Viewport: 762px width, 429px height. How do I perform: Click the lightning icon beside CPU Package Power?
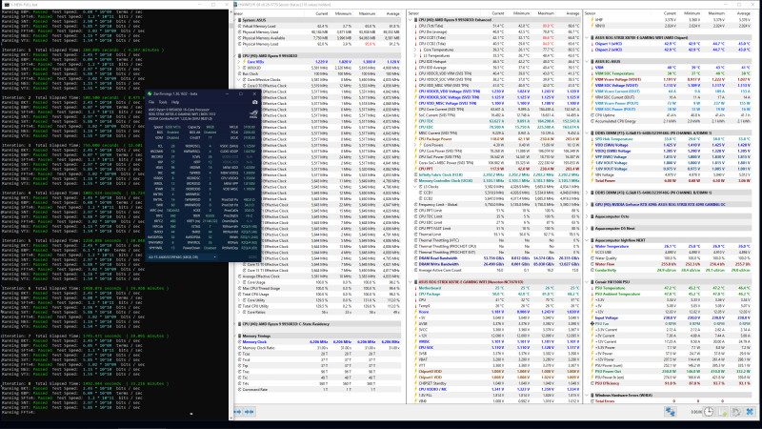(x=416, y=138)
